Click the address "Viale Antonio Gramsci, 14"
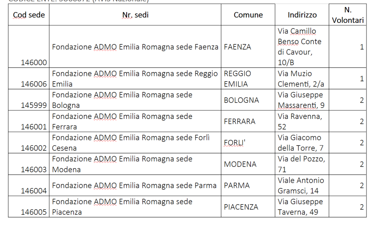 pos(301,185)
